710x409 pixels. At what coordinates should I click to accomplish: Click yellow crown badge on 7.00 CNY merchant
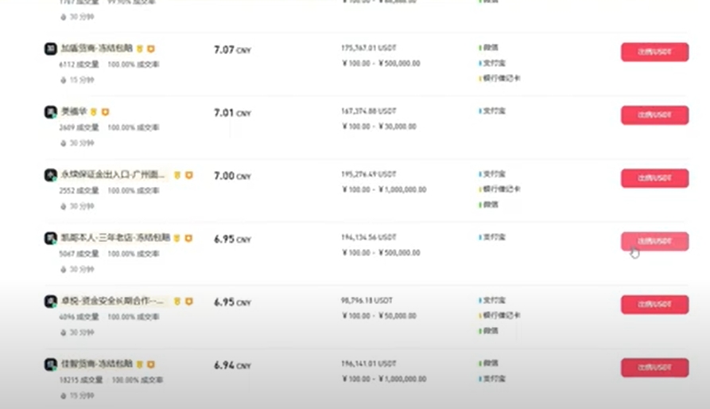(x=177, y=175)
